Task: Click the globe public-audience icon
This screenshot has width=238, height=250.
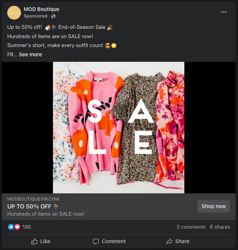Action: point(53,16)
